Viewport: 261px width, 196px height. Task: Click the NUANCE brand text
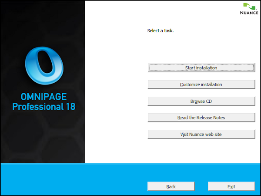coord(249,13)
